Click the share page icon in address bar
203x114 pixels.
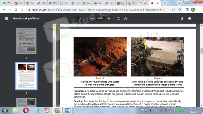coord(174,10)
